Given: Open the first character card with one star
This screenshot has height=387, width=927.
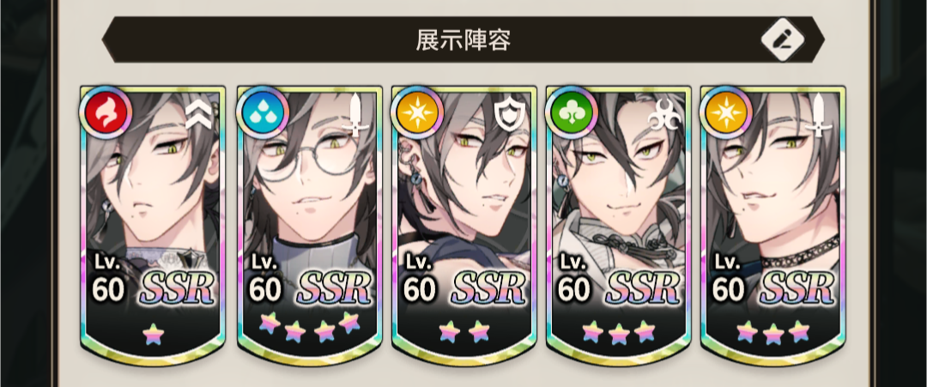Looking at the screenshot, I should point(153,226).
